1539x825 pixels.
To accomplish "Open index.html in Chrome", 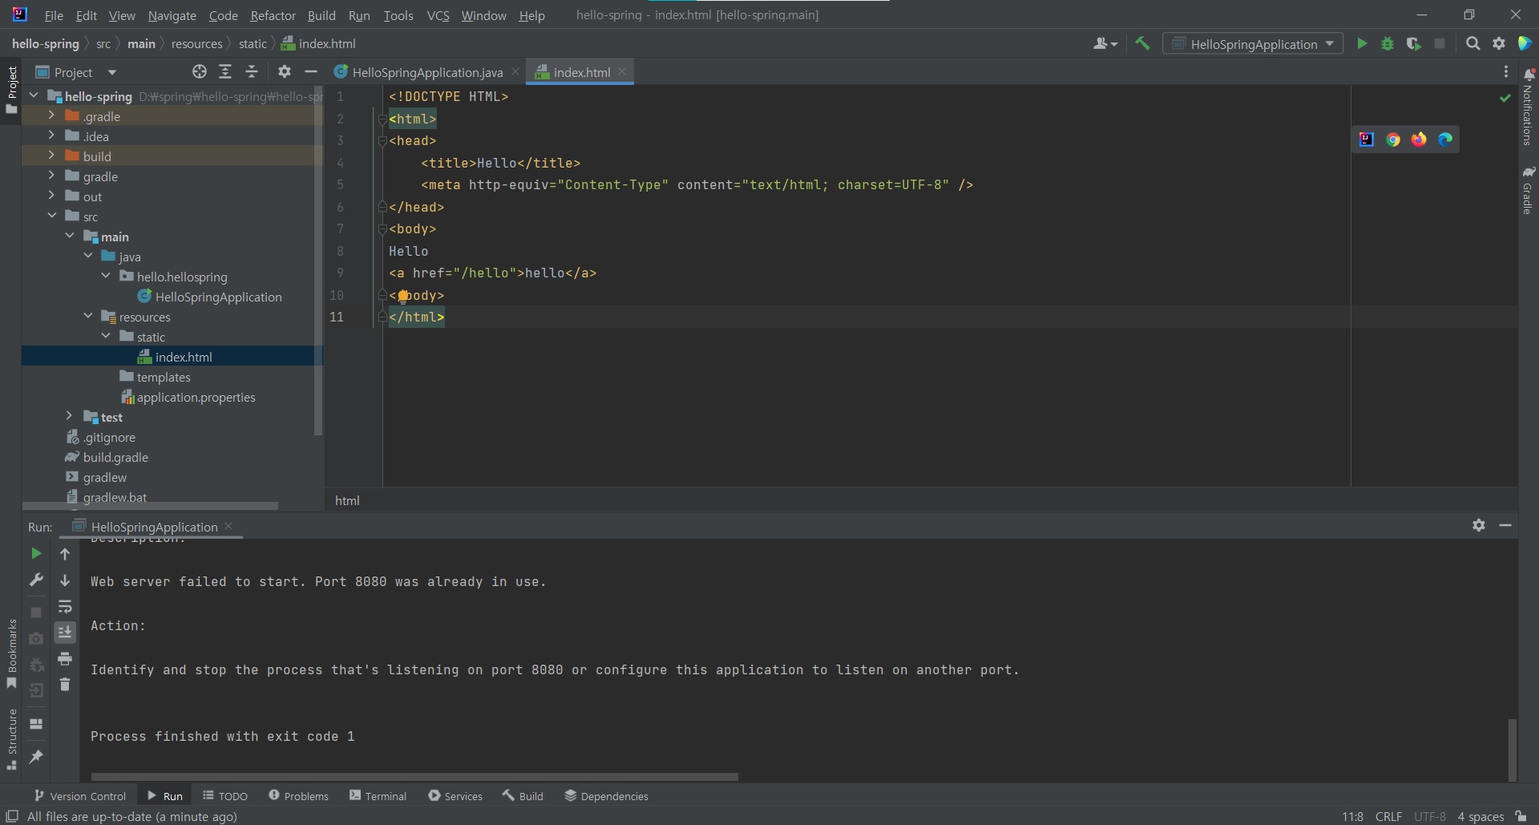I will point(1393,140).
